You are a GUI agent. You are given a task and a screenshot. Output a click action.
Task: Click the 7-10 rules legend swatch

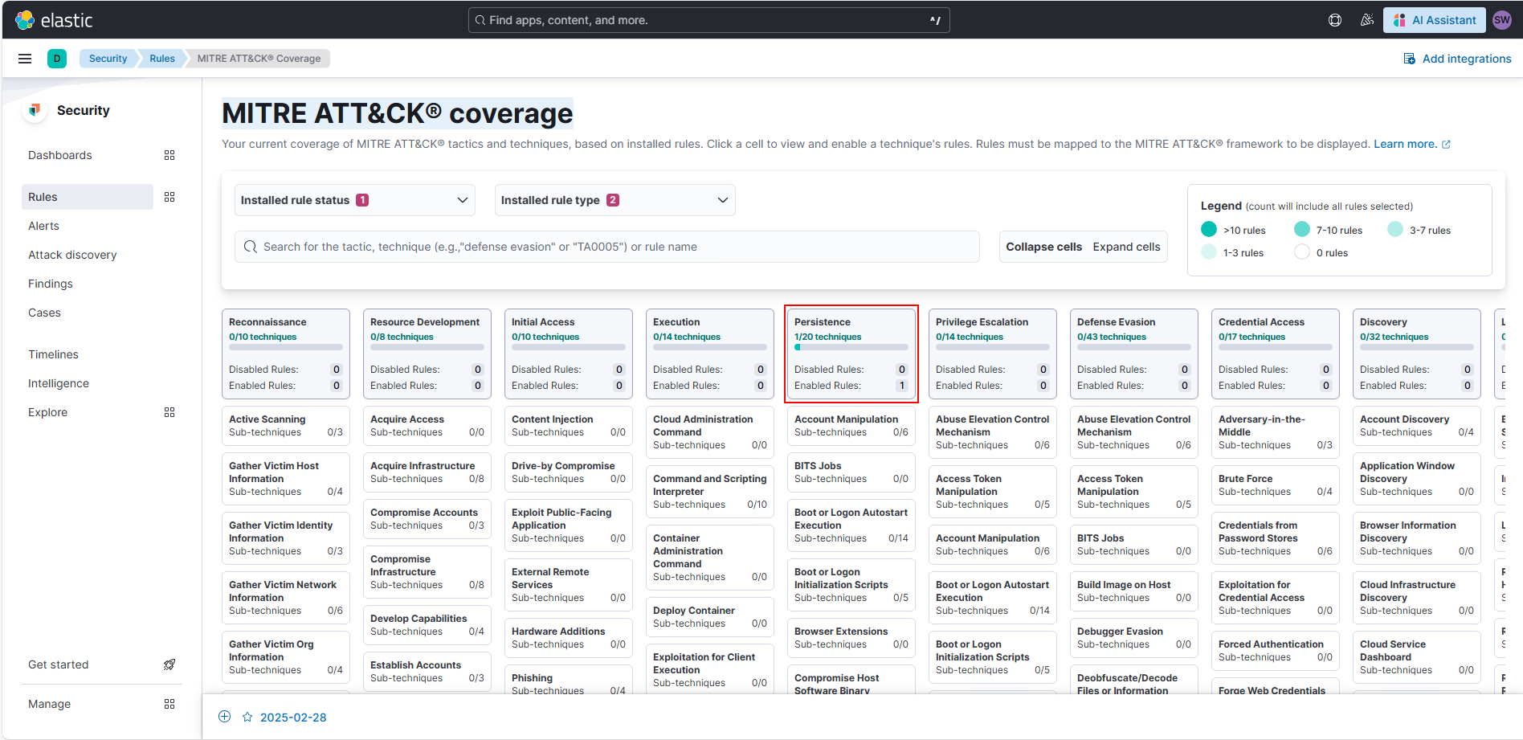[x=1302, y=230]
